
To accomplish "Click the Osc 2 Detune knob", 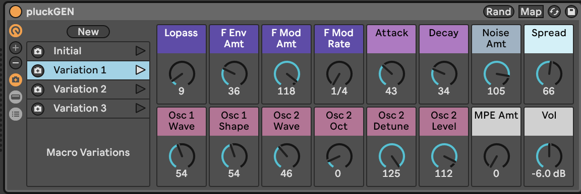I will point(392,156).
